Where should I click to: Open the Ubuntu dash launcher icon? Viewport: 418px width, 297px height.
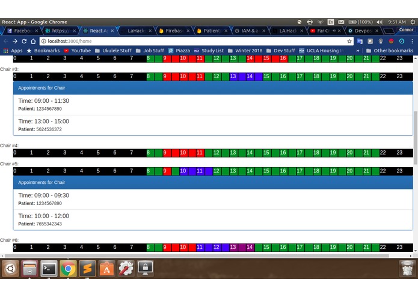(x=10, y=269)
